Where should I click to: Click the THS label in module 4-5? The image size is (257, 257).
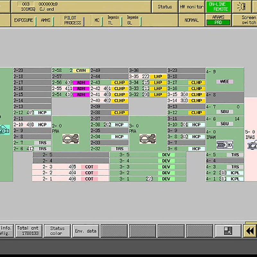click(x=235, y=155)
